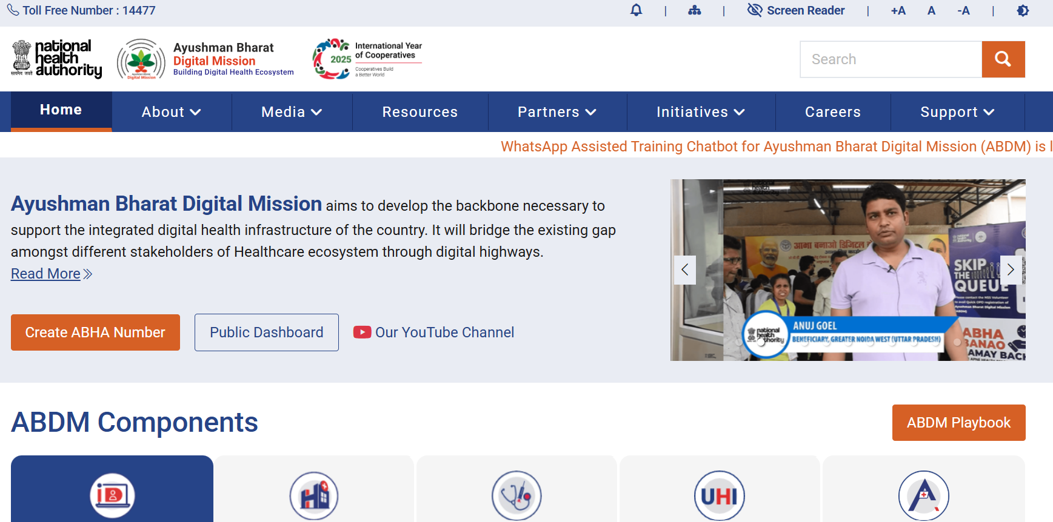Click the Toll Free Number : 14477 text
The width and height of the screenshot is (1053, 522).
click(89, 10)
